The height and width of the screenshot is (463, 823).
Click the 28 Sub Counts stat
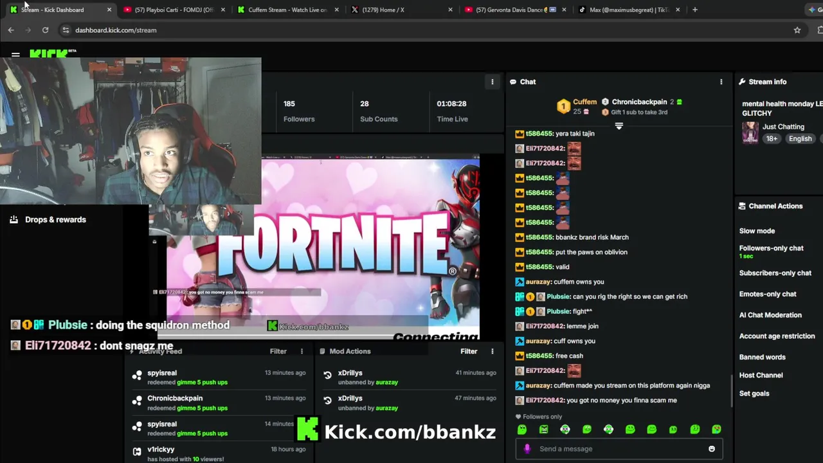(379, 111)
